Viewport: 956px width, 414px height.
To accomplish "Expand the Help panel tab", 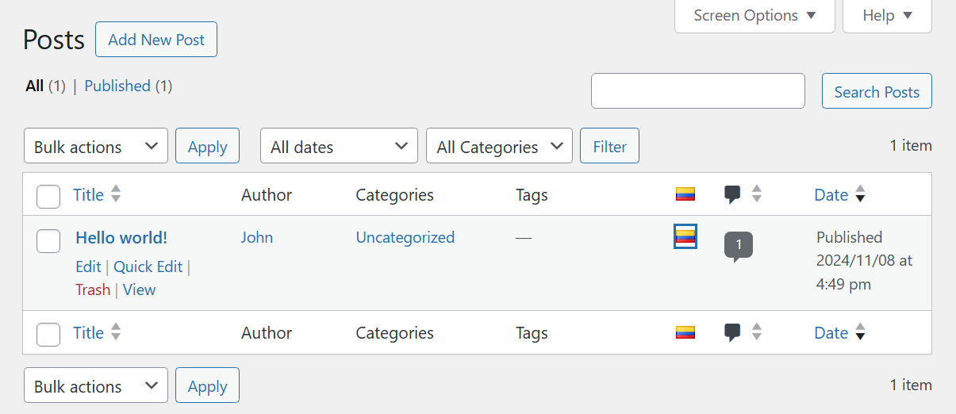I will coord(887,16).
